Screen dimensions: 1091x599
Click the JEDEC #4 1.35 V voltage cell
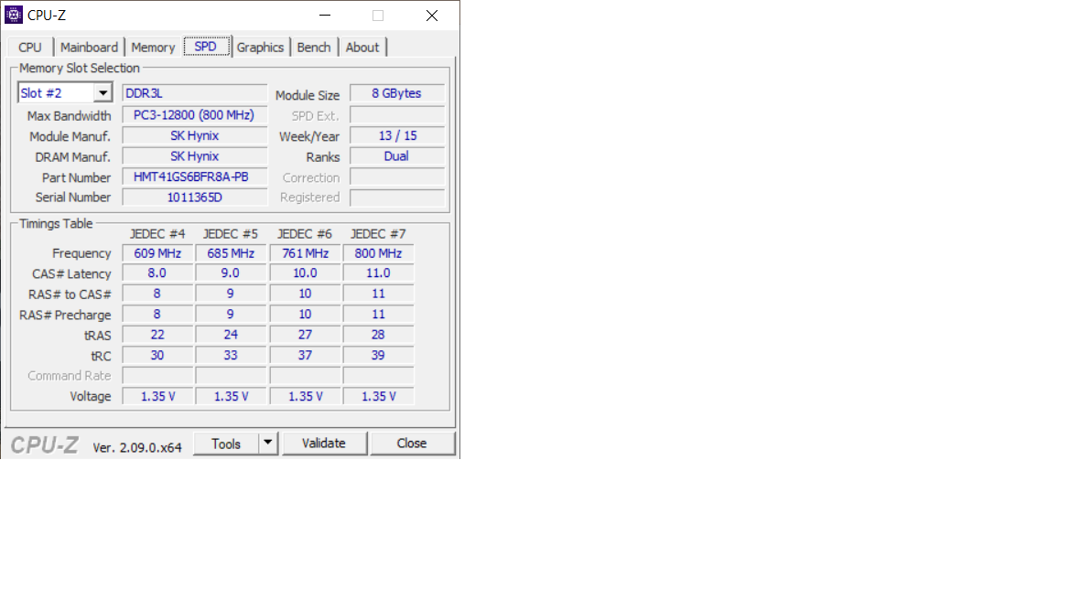pyautogui.click(x=158, y=396)
